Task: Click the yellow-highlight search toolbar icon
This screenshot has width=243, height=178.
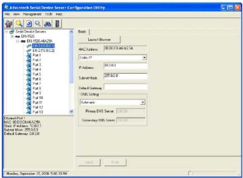Action: coord(19,24)
